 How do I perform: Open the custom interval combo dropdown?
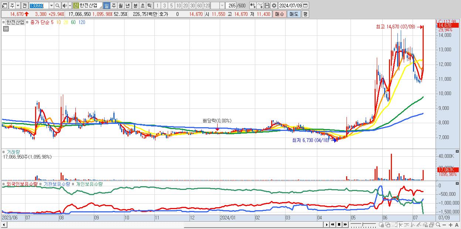click(x=222, y=6)
